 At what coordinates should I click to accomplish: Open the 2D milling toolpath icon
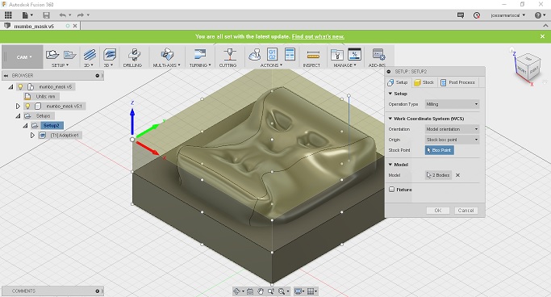click(90, 55)
